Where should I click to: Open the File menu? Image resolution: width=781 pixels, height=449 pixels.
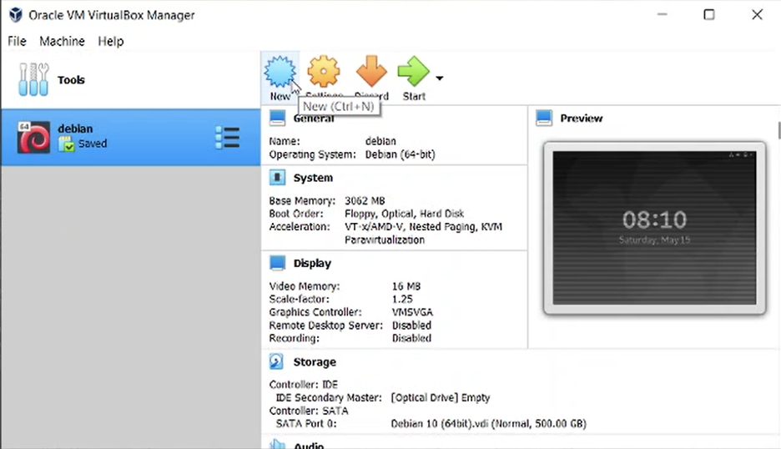[17, 41]
